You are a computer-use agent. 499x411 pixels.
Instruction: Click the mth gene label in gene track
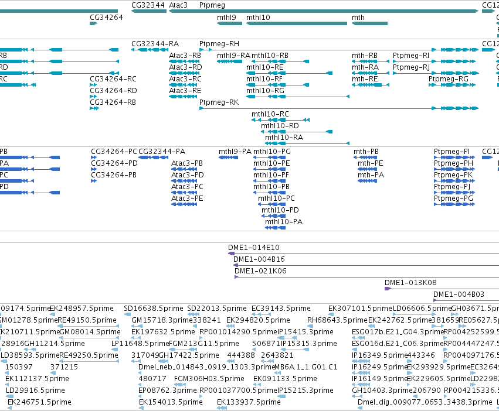coord(358,17)
